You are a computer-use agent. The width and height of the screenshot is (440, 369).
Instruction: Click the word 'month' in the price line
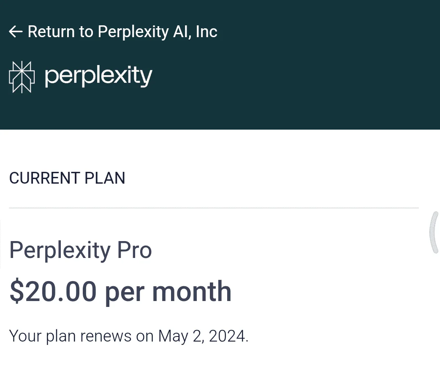coord(192,292)
